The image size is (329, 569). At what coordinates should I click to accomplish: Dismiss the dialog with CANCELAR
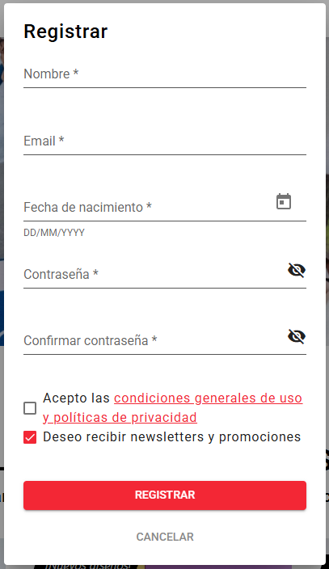pyautogui.click(x=165, y=537)
